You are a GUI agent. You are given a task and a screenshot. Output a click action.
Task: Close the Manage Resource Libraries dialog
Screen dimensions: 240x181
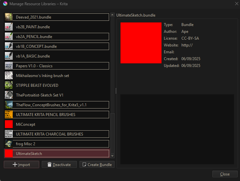(225, 174)
